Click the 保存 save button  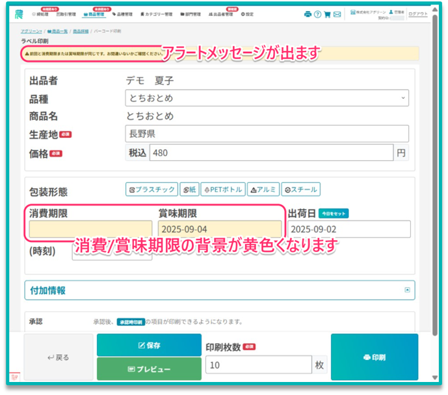(149, 345)
